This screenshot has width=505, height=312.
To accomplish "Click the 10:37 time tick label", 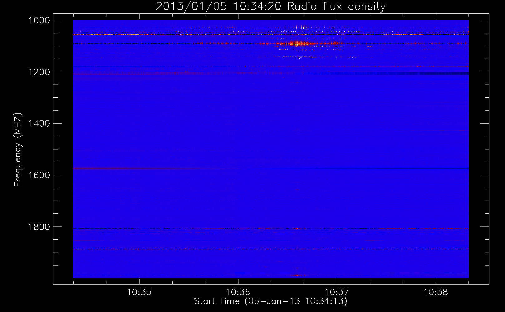I will click(337, 292).
